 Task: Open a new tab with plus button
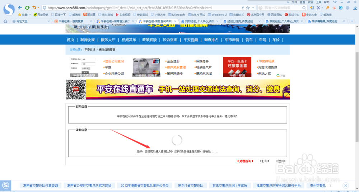[352, 21]
